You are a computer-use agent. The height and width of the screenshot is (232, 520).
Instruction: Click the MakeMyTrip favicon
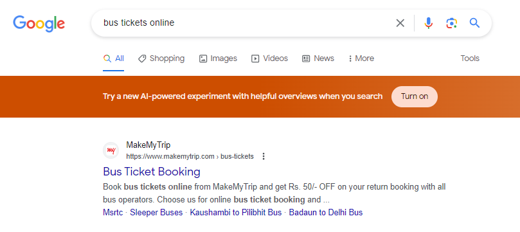(111, 151)
